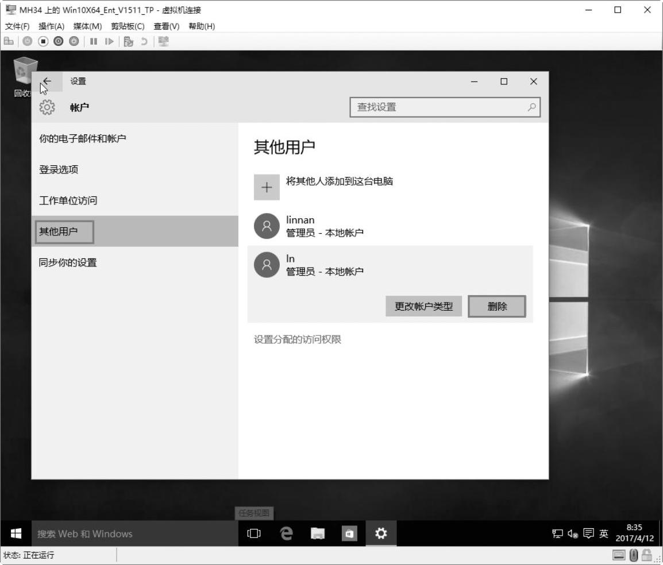This screenshot has width=663, height=565.
Task: Click the muted volume icon in the tray
Action: point(573,534)
